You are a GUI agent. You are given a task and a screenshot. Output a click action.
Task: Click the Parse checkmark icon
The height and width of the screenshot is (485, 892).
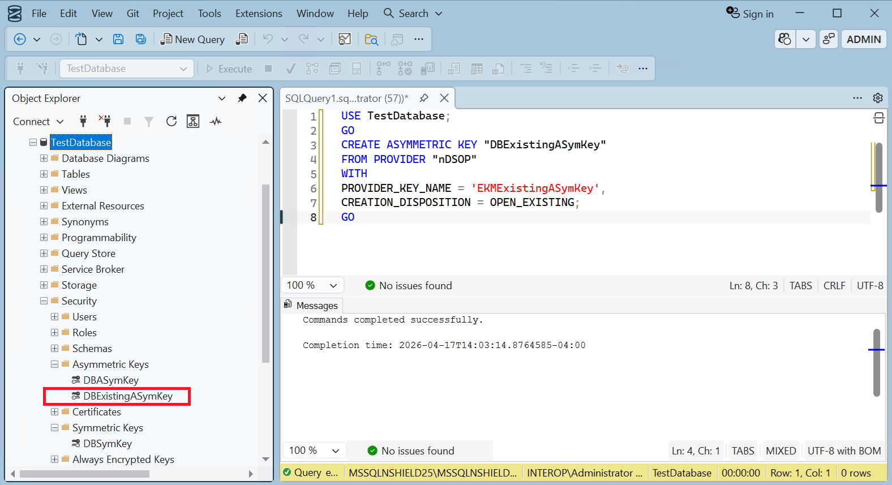pyautogui.click(x=291, y=68)
